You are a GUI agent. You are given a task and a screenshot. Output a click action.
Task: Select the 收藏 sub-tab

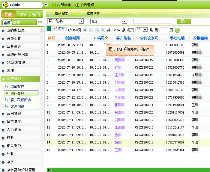coord(17,23)
